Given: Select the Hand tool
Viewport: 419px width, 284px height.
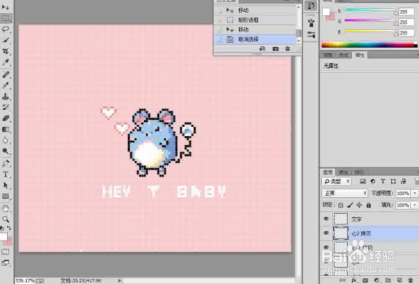Looking at the screenshot, I should click(6, 208).
